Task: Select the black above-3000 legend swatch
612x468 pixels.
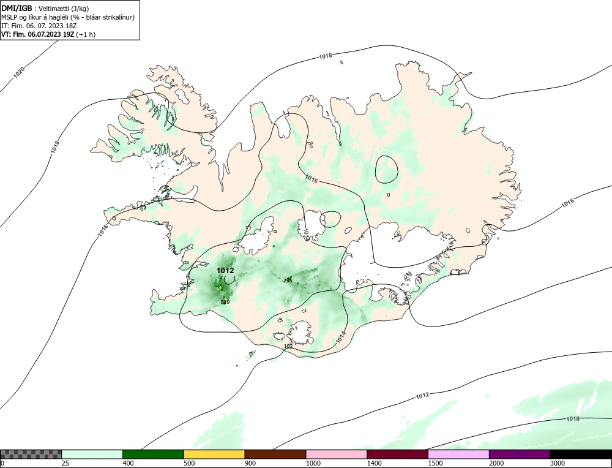Action: click(x=581, y=454)
